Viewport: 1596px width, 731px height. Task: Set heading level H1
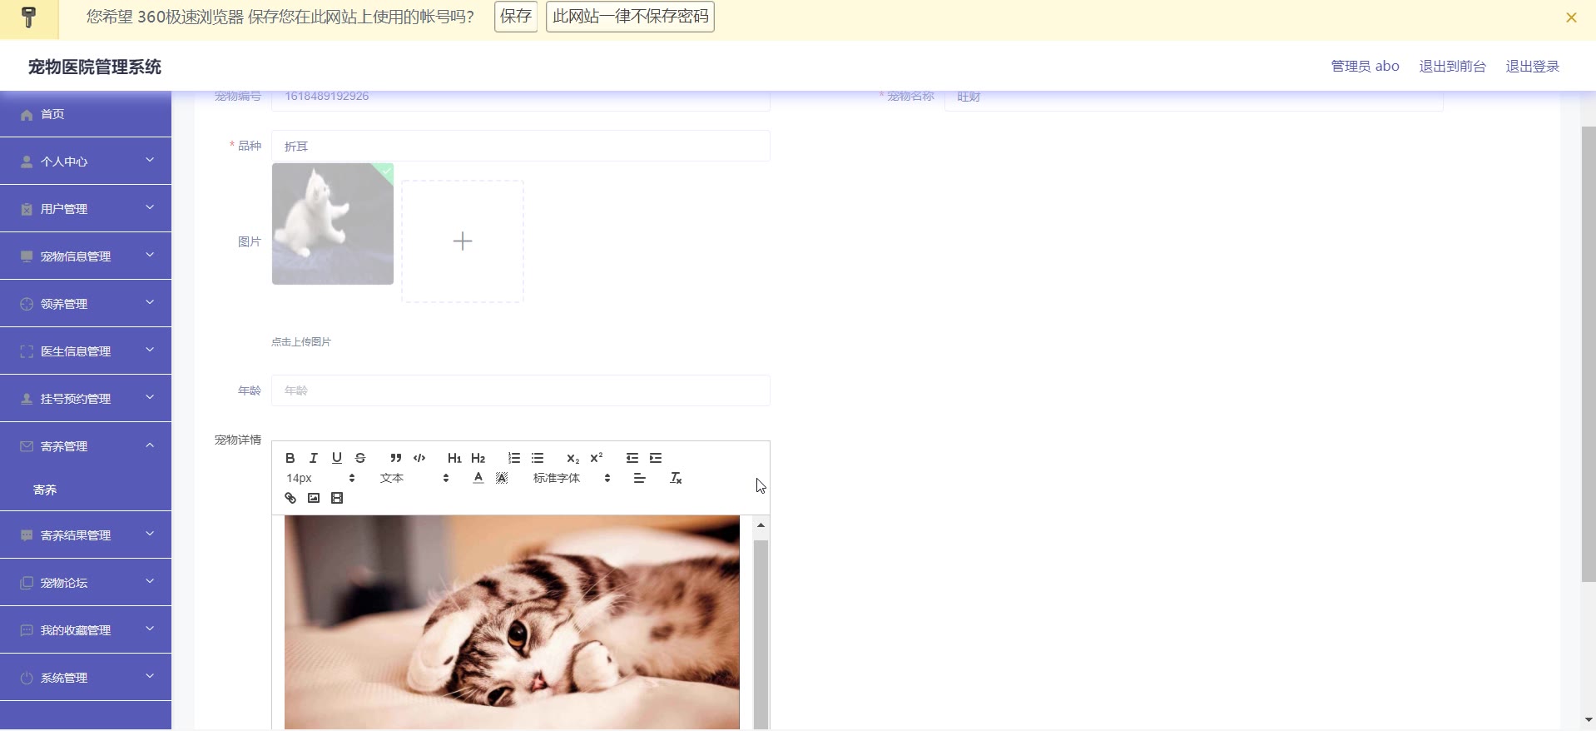tap(454, 458)
